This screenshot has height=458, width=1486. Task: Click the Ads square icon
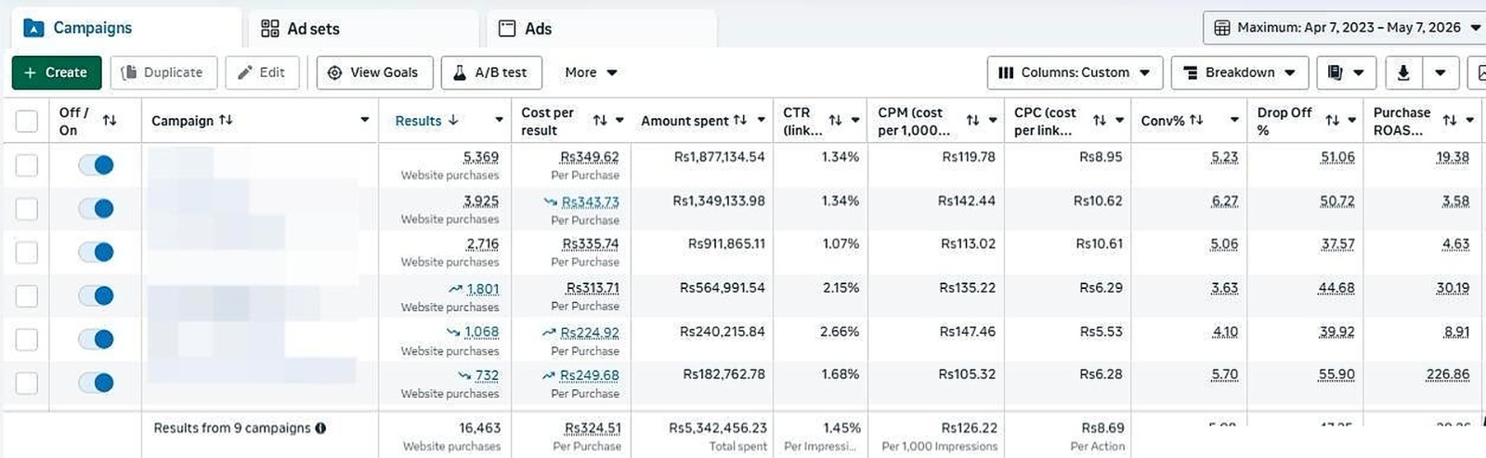coord(507,29)
